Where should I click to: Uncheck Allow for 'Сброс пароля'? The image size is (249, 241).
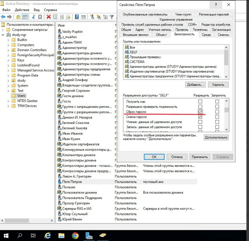200,112
